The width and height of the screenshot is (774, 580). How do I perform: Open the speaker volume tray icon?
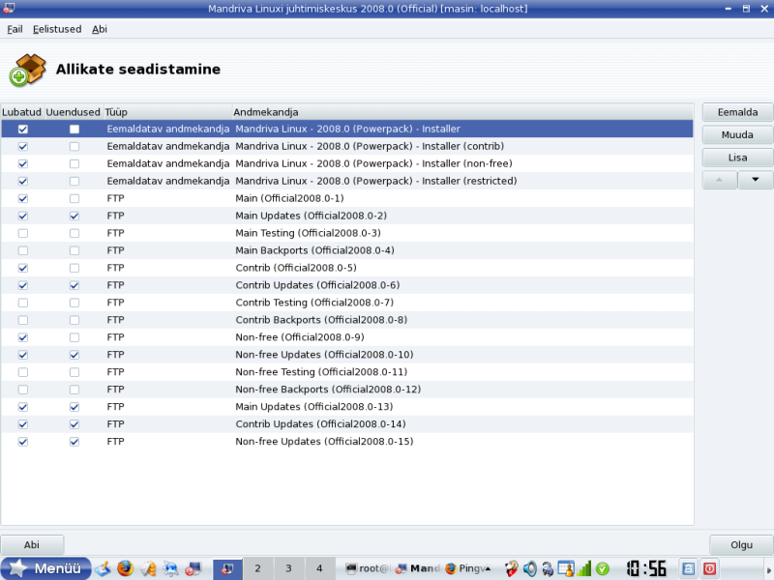(x=529, y=568)
